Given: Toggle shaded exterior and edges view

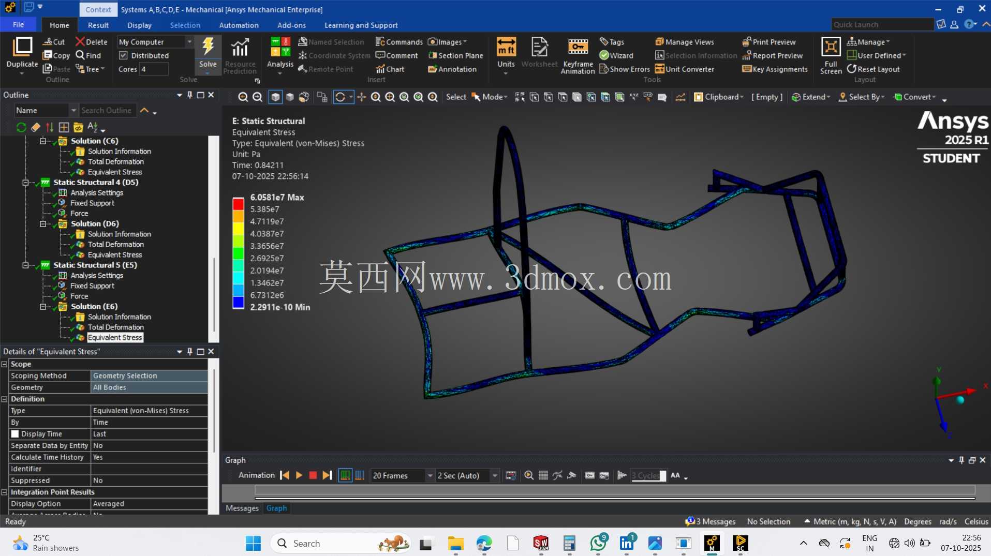Looking at the screenshot, I should (275, 97).
